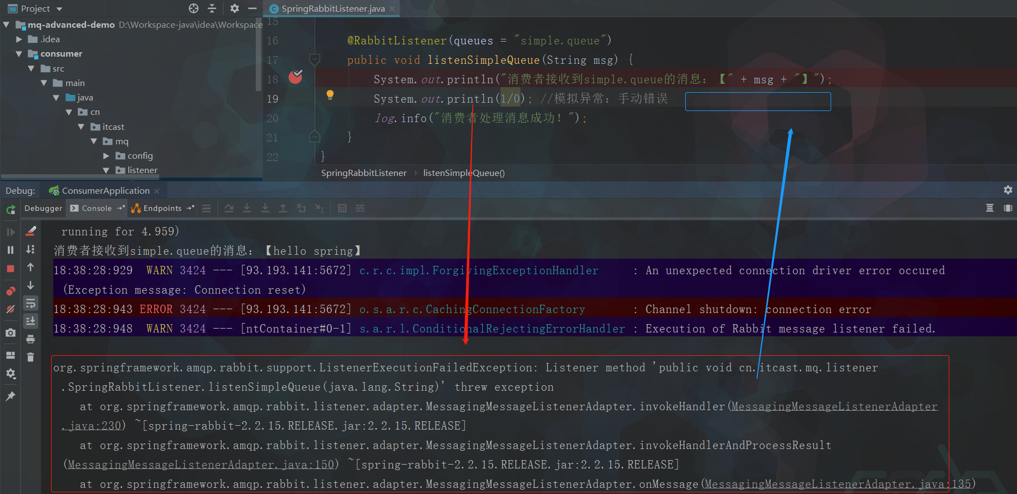Click the Step Over icon
Image resolution: width=1017 pixels, height=494 pixels.
click(229, 208)
